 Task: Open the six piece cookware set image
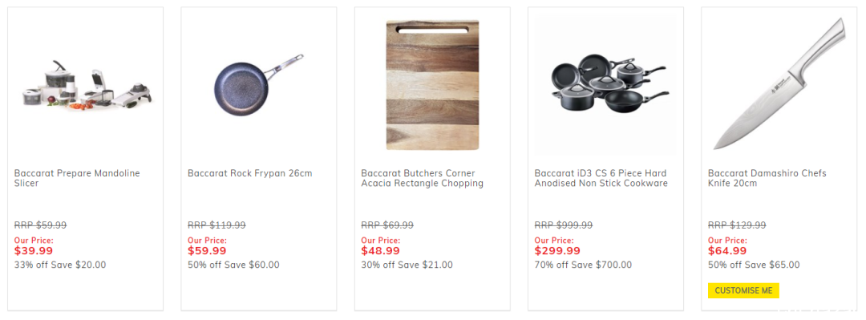[x=605, y=86]
